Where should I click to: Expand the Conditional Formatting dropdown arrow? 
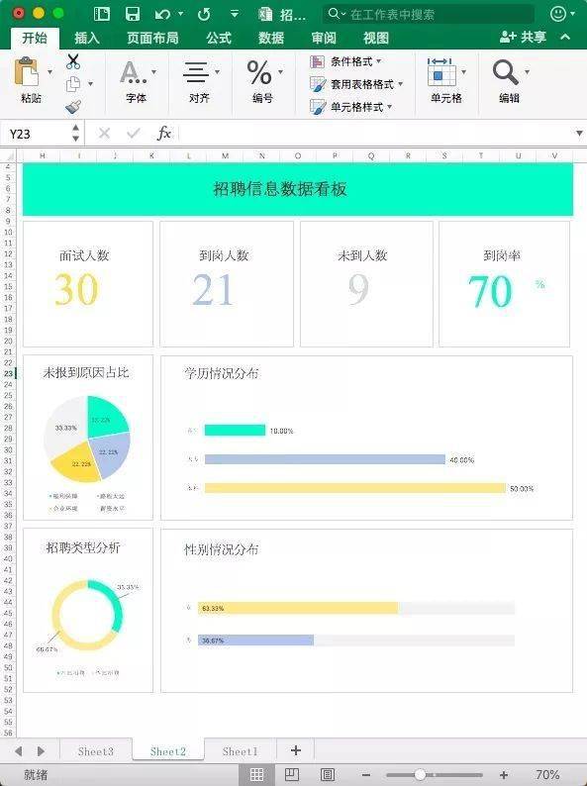click(379, 61)
